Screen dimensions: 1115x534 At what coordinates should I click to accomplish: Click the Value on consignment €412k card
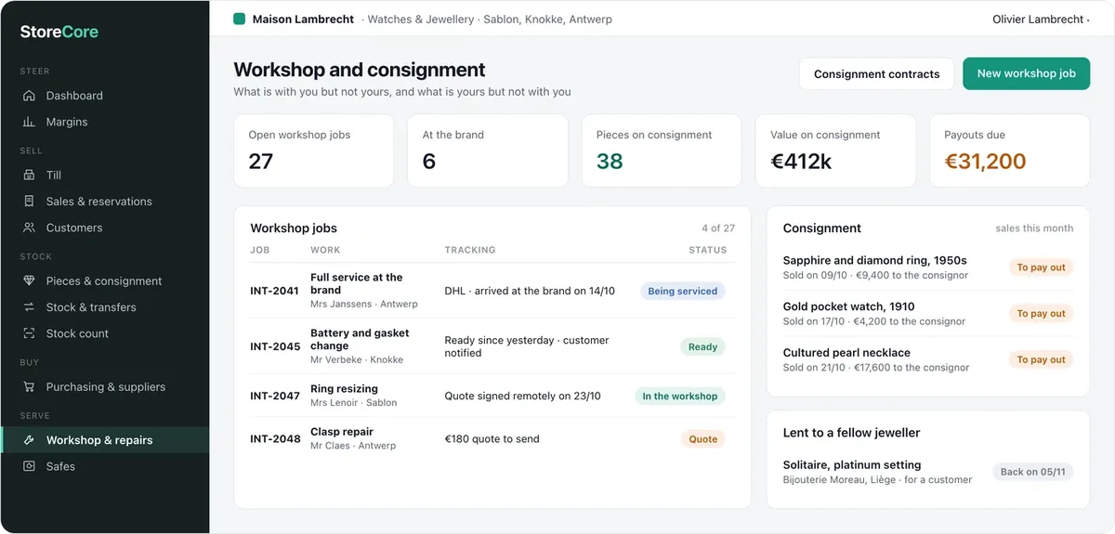(835, 150)
